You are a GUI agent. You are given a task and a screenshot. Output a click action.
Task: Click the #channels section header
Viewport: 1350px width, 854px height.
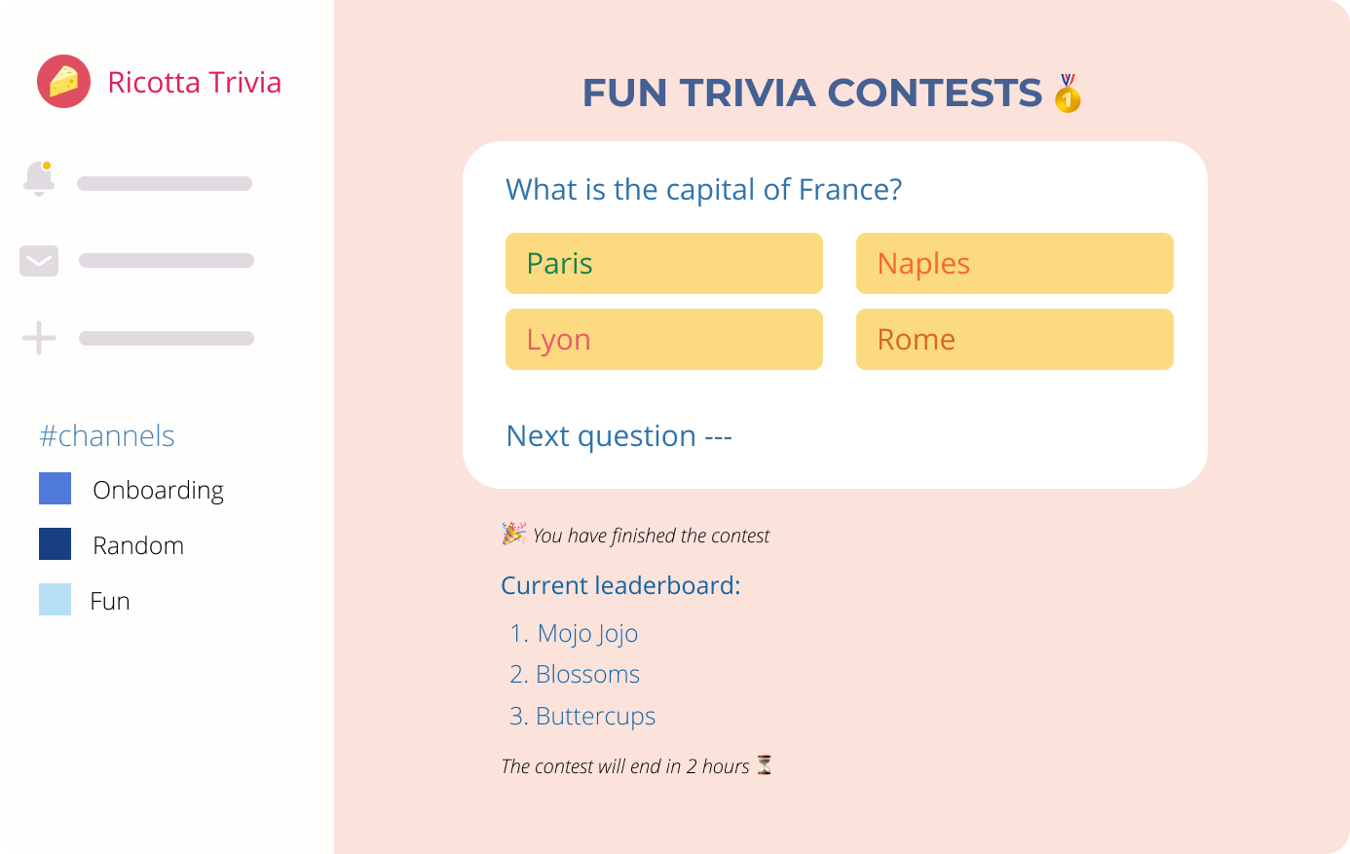107,435
